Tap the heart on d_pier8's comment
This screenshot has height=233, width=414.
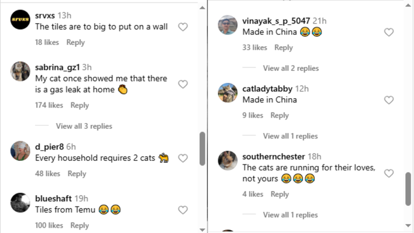pyautogui.click(x=183, y=158)
